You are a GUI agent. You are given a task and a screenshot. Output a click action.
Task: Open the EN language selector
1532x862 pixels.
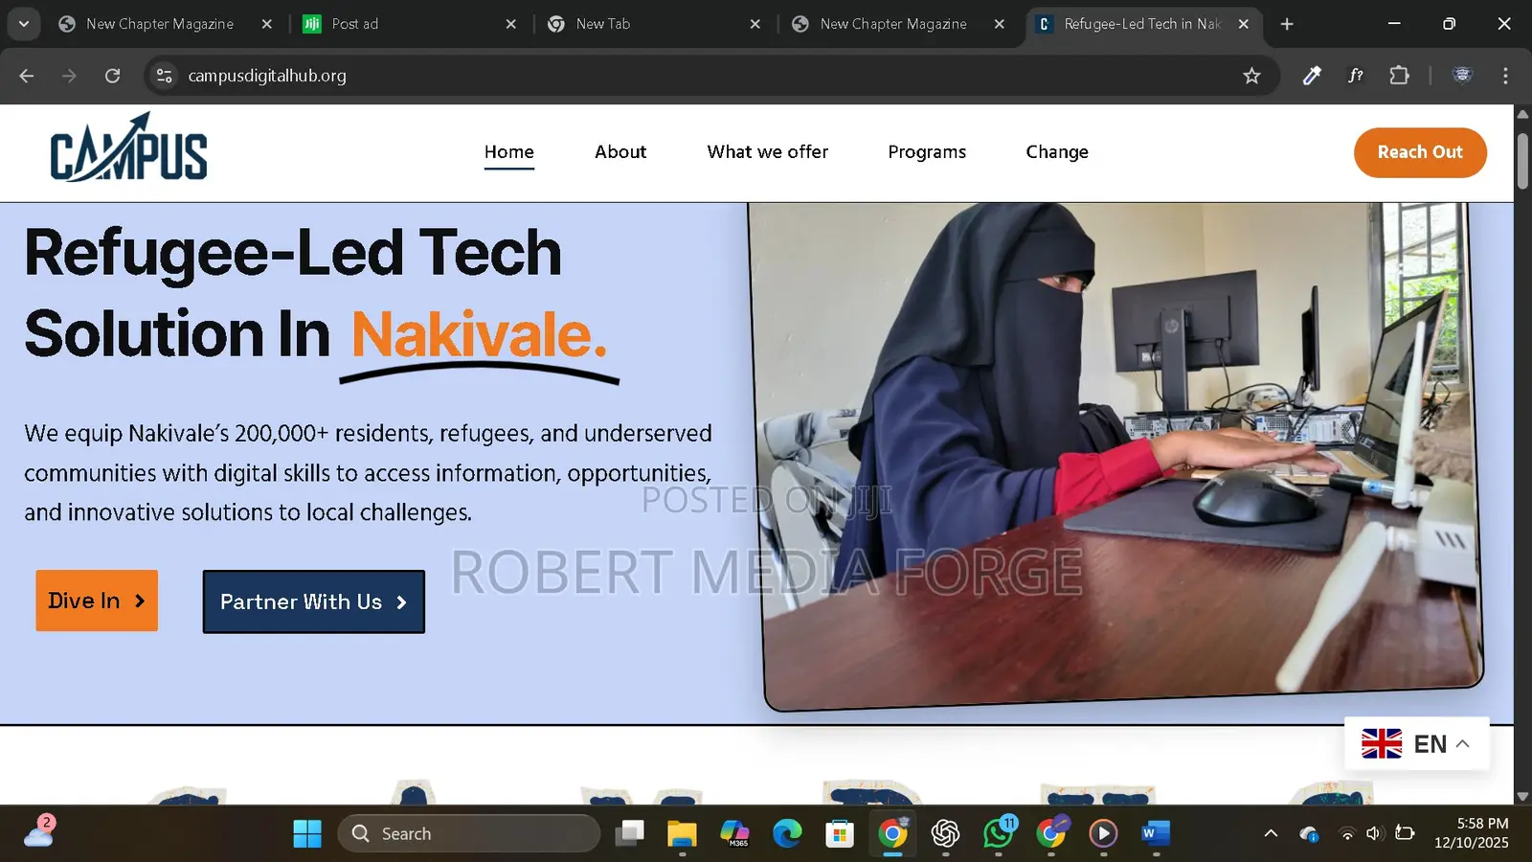point(1417,743)
